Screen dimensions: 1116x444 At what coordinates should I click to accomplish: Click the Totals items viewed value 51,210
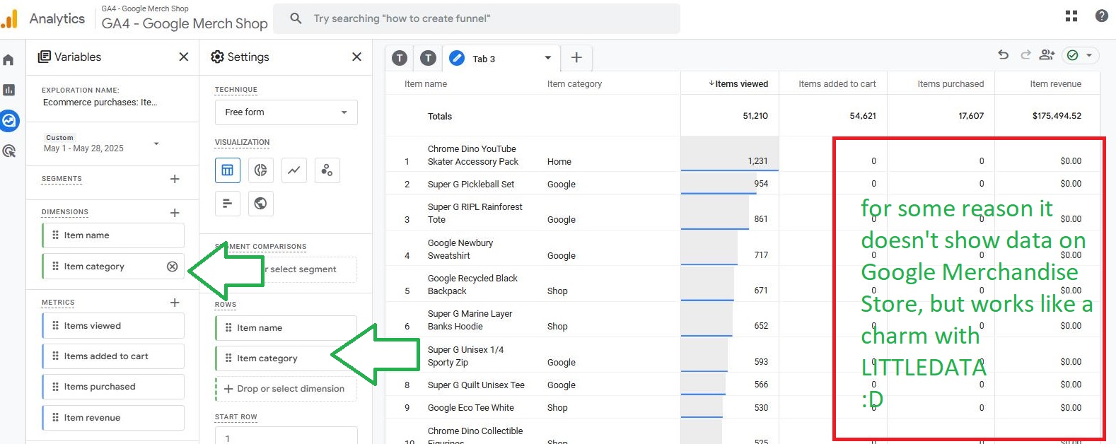click(x=755, y=116)
